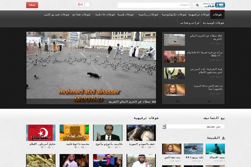The width and height of the screenshot is (251, 167).
Task: Open the red crescent flag video thumbnail
Action: point(41,133)
